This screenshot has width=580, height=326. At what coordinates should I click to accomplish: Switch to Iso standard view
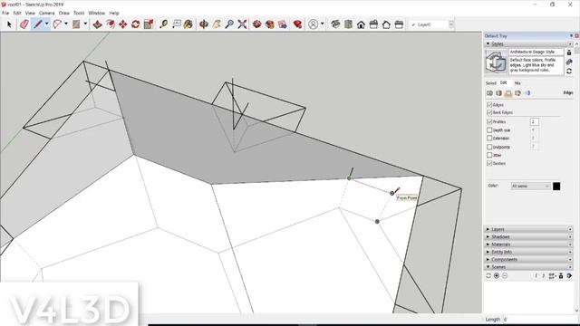335,24
